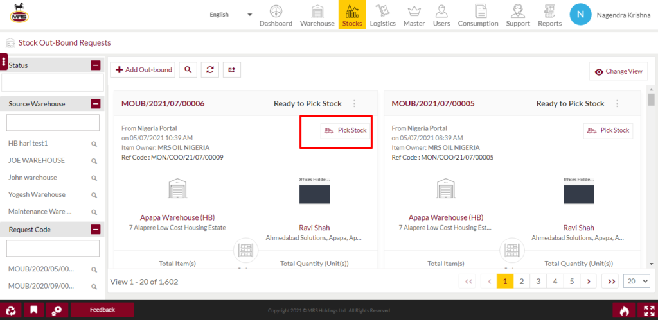The height and width of the screenshot is (320, 658).
Task: Open the Users module
Action: tap(441, 15)
